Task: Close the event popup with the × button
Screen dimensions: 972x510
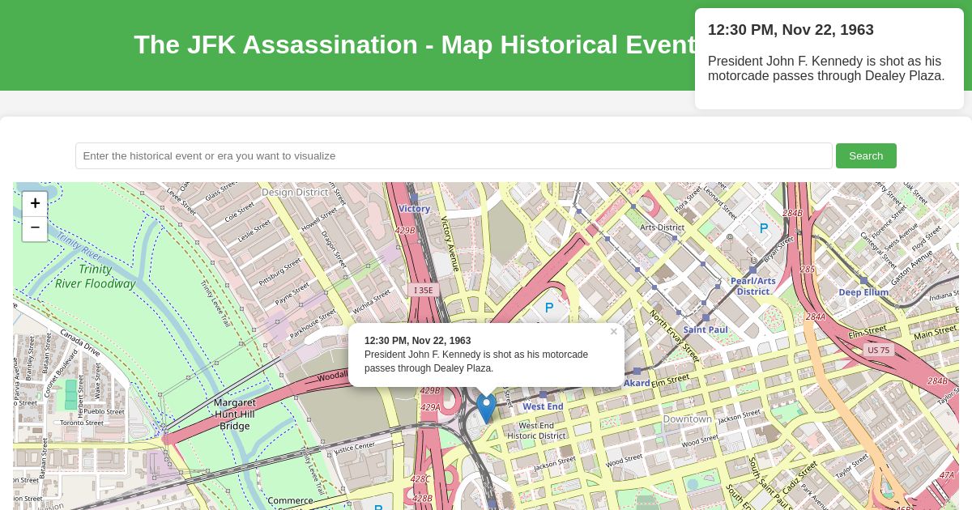Action: click(x=614, y=332)
